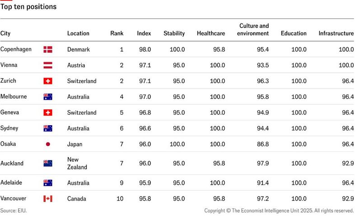The image size is (357, 216).
Task: Click the New Zealand flag beside Auckland
Action: 48,163
